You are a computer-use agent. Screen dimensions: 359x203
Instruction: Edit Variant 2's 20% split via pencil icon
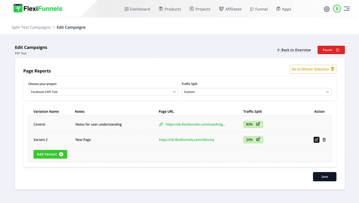pyautogui.click(x=258, y=140)
